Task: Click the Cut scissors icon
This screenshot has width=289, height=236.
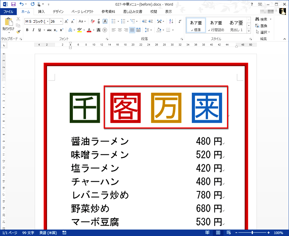Action: [x=18, y=19]
